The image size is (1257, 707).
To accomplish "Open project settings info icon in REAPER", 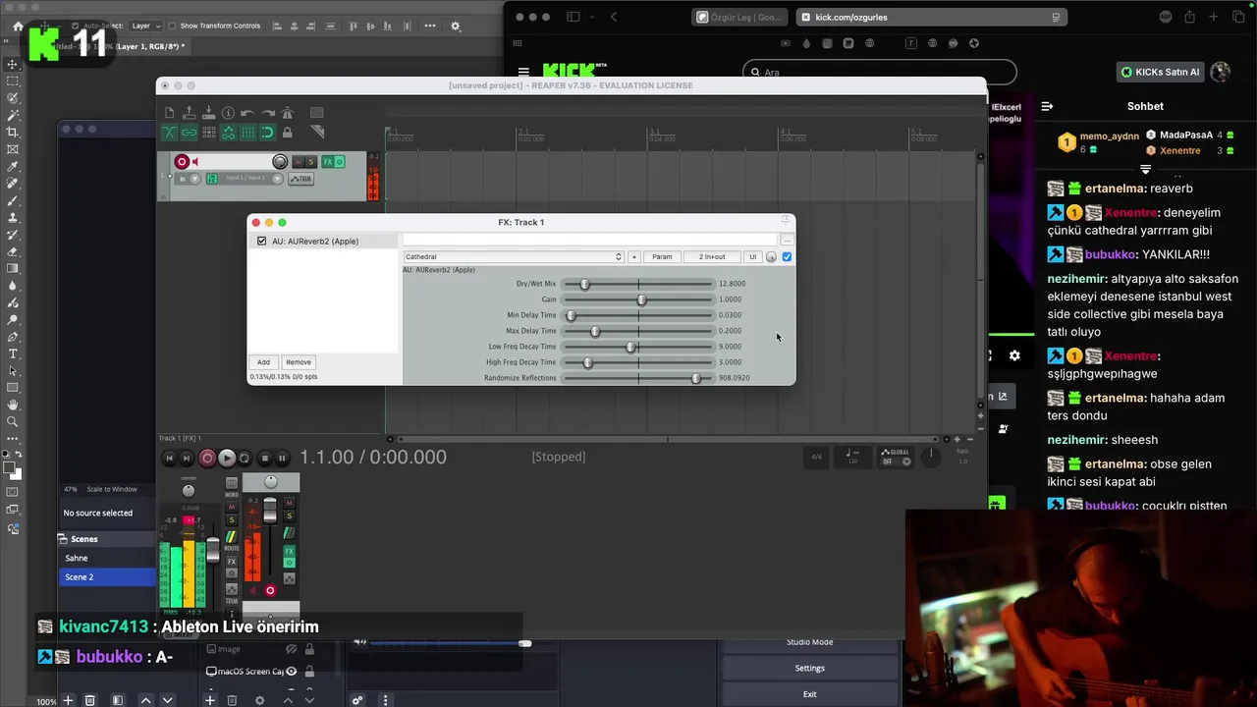I will pos(228,113).
